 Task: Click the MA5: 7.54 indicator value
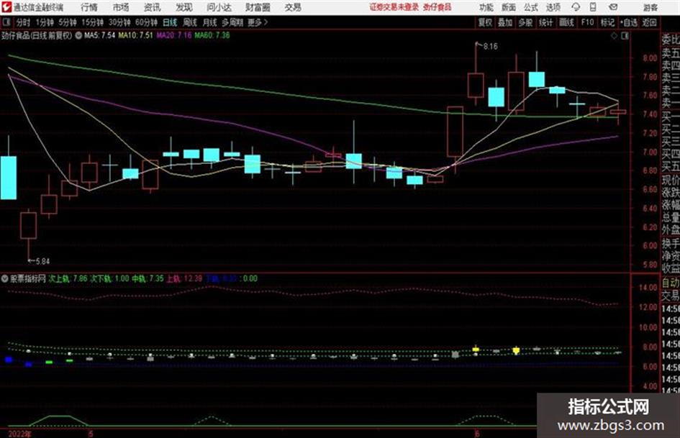click(x=100, y=35)
